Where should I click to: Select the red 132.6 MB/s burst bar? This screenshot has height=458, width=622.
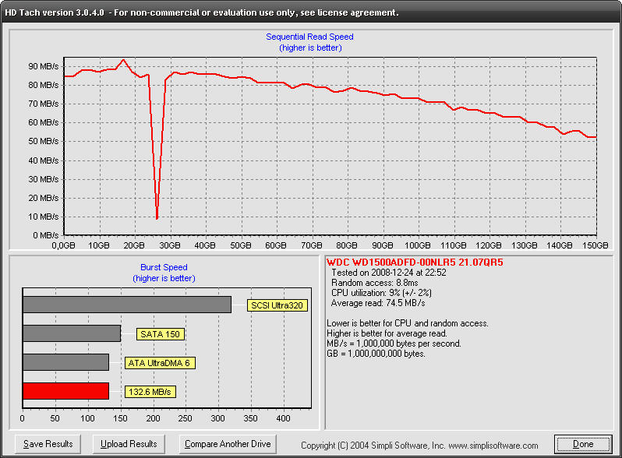65,391
